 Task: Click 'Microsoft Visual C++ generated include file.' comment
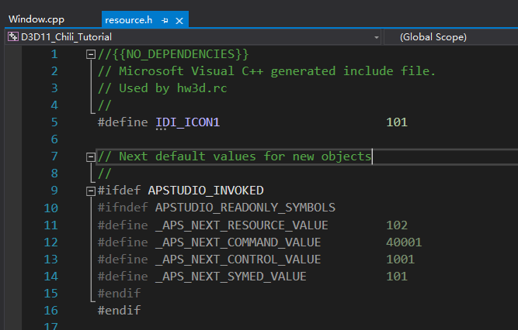[277, 71]
